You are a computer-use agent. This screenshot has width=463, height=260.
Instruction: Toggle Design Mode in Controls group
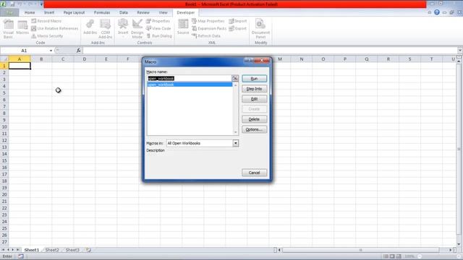[x=137, y=28]
